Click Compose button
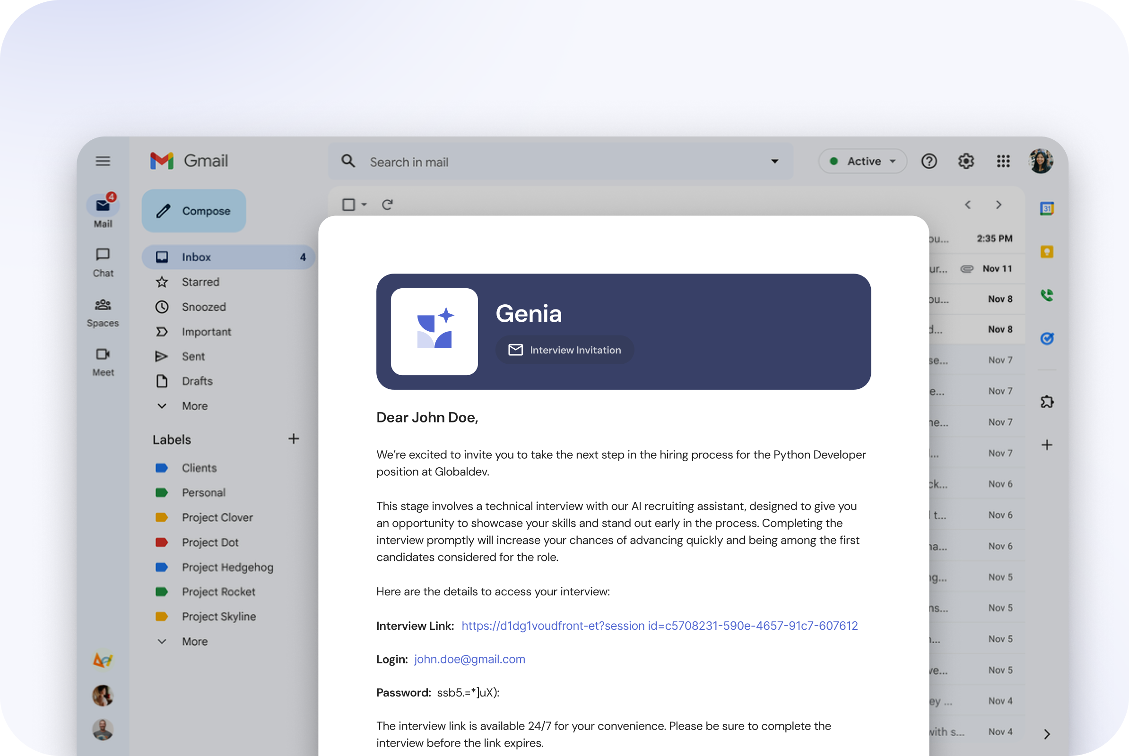The width and height of the screenshot is (1129, 756). pos(194,211)
